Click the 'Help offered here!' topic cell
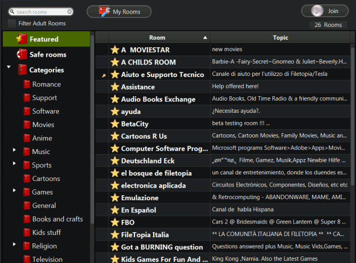This screenshot has height=263, width=356. coord(280,86)
